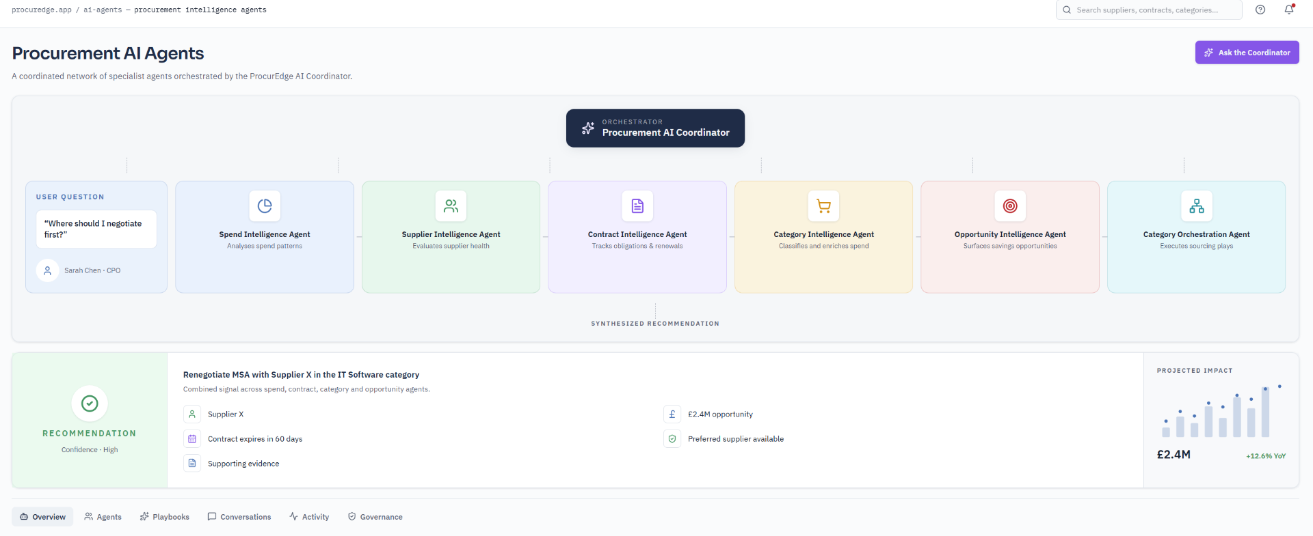
Task: Click the Activity tab pulse icon
Action: pyautogui.click(x=293, y=516)
